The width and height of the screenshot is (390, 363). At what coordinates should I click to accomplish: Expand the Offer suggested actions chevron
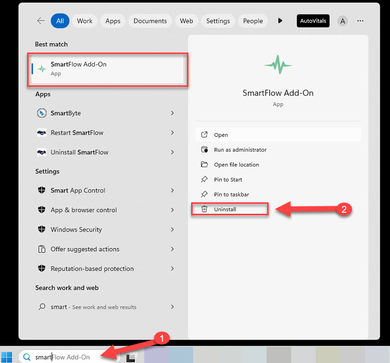(x=172, y=249)
